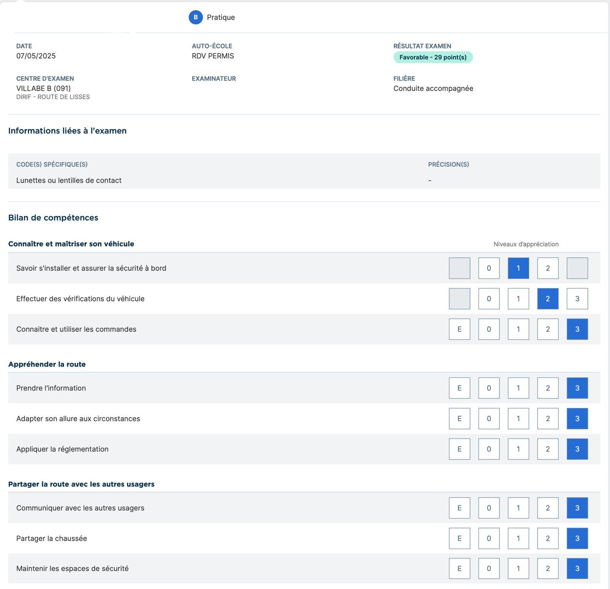The width and height of the screenshot is (610, 589).
Task: Click the blank first box in Savoir s'installer row
Action: pos(459,268)
